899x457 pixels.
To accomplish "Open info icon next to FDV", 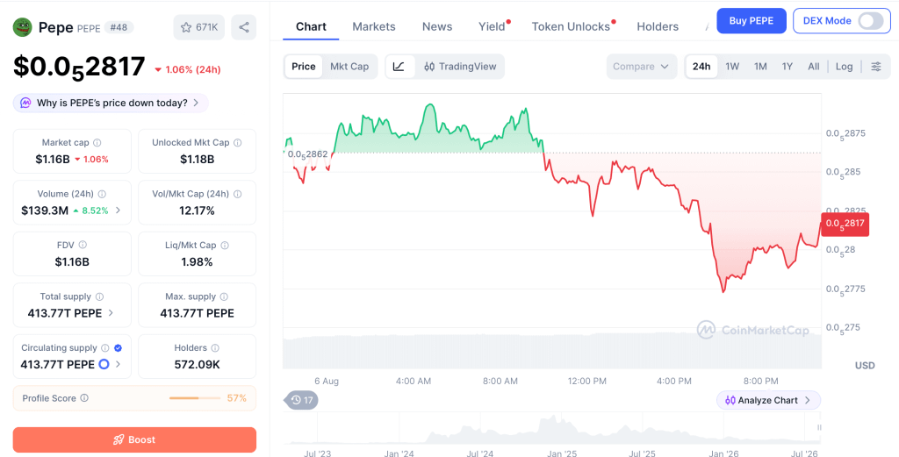I will (83, 245).
